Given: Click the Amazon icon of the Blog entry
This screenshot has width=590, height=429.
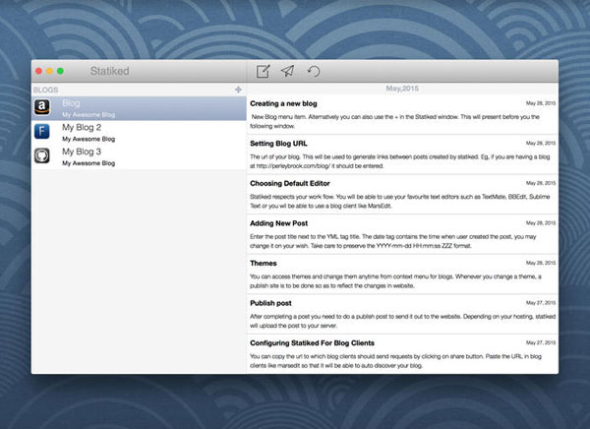Looking at the screenshot, I should tap(42, 107).
